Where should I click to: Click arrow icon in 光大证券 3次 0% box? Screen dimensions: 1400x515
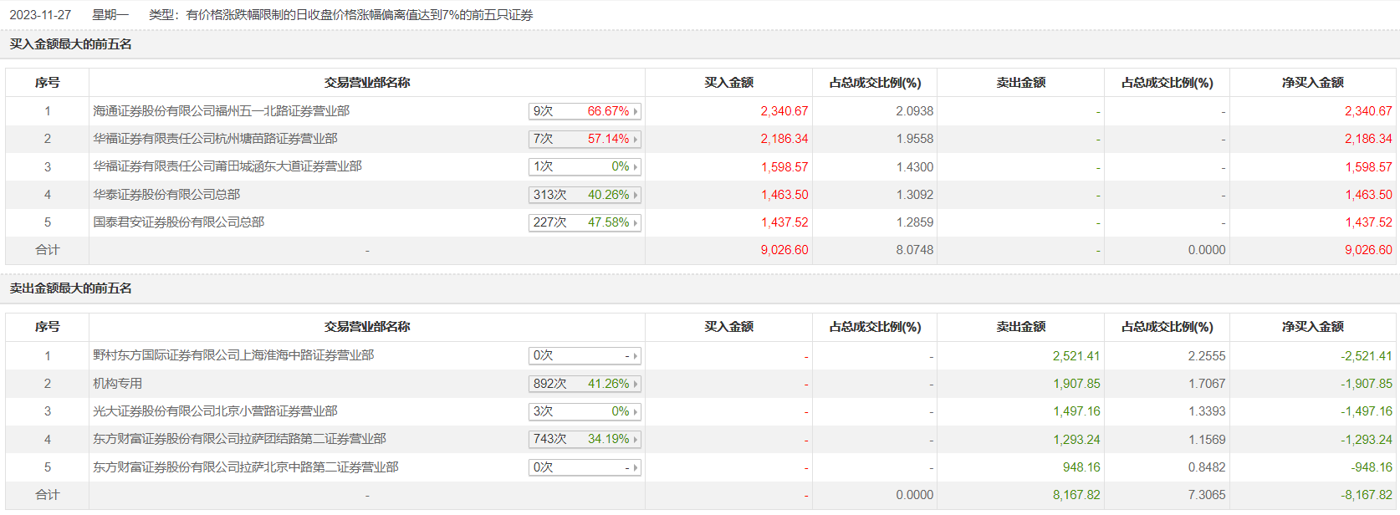(636, 412)
